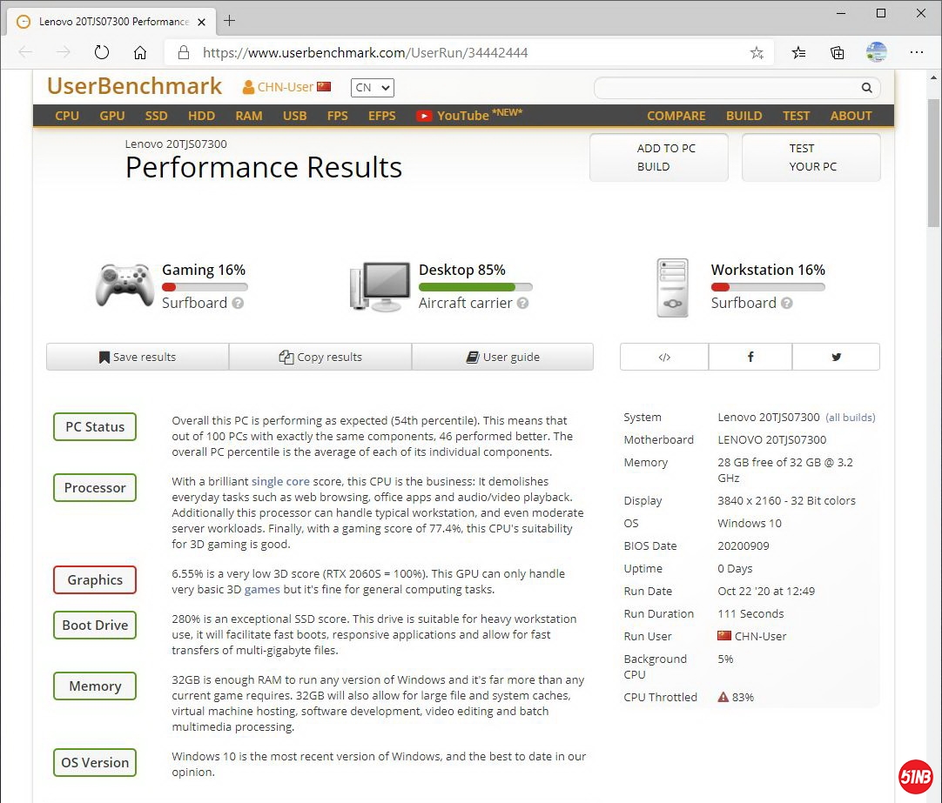Open the User guide button
The image size is (942, 803).
[503, 357]
